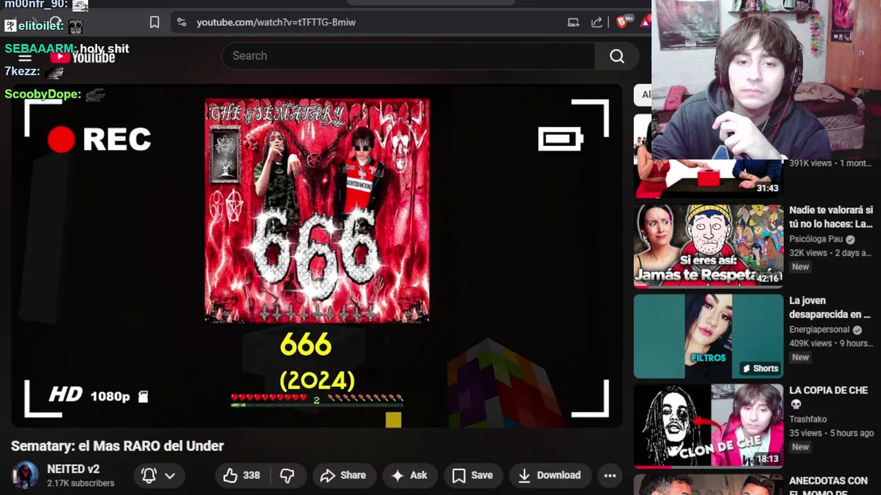Open NEITED v2 channel name link
The image size is (881, 495).
coord(73,469)
